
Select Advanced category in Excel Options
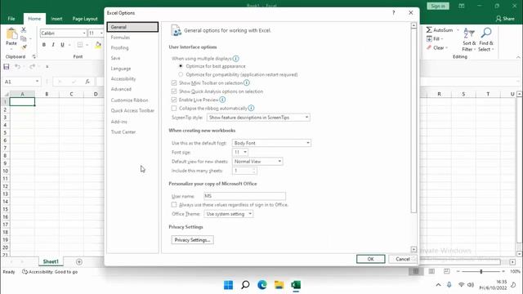point(121,89)
